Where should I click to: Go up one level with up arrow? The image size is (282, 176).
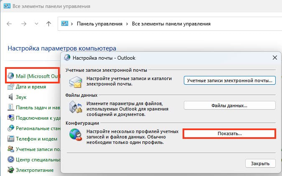[x=49, y=24]
